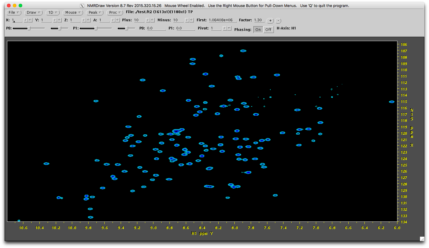
Task: Click the X plane increment arrow
Action: [26, 20]
